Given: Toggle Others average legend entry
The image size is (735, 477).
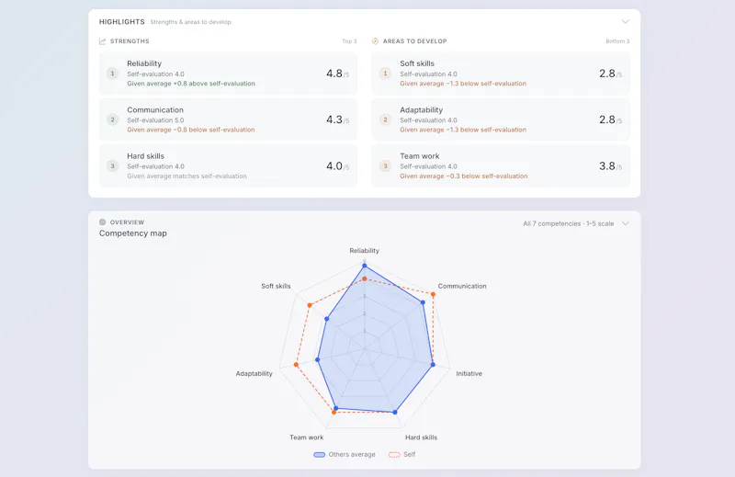Looking at the screenshot, I should pos(345,455).
